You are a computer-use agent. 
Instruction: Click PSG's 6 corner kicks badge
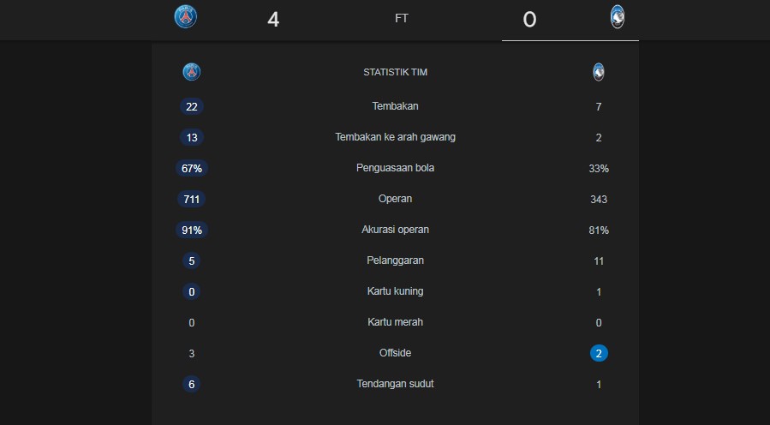tap(192, 384)
